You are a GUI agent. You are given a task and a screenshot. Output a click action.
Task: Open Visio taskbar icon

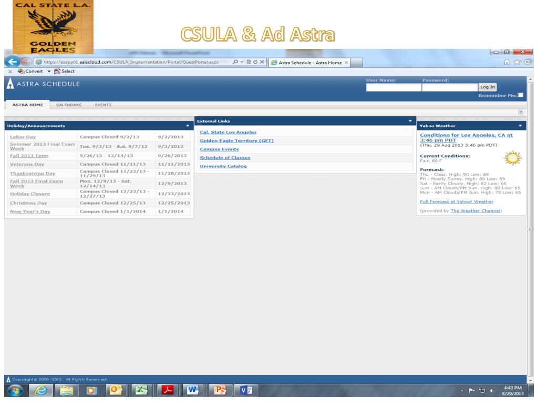(x=246, y=391)
